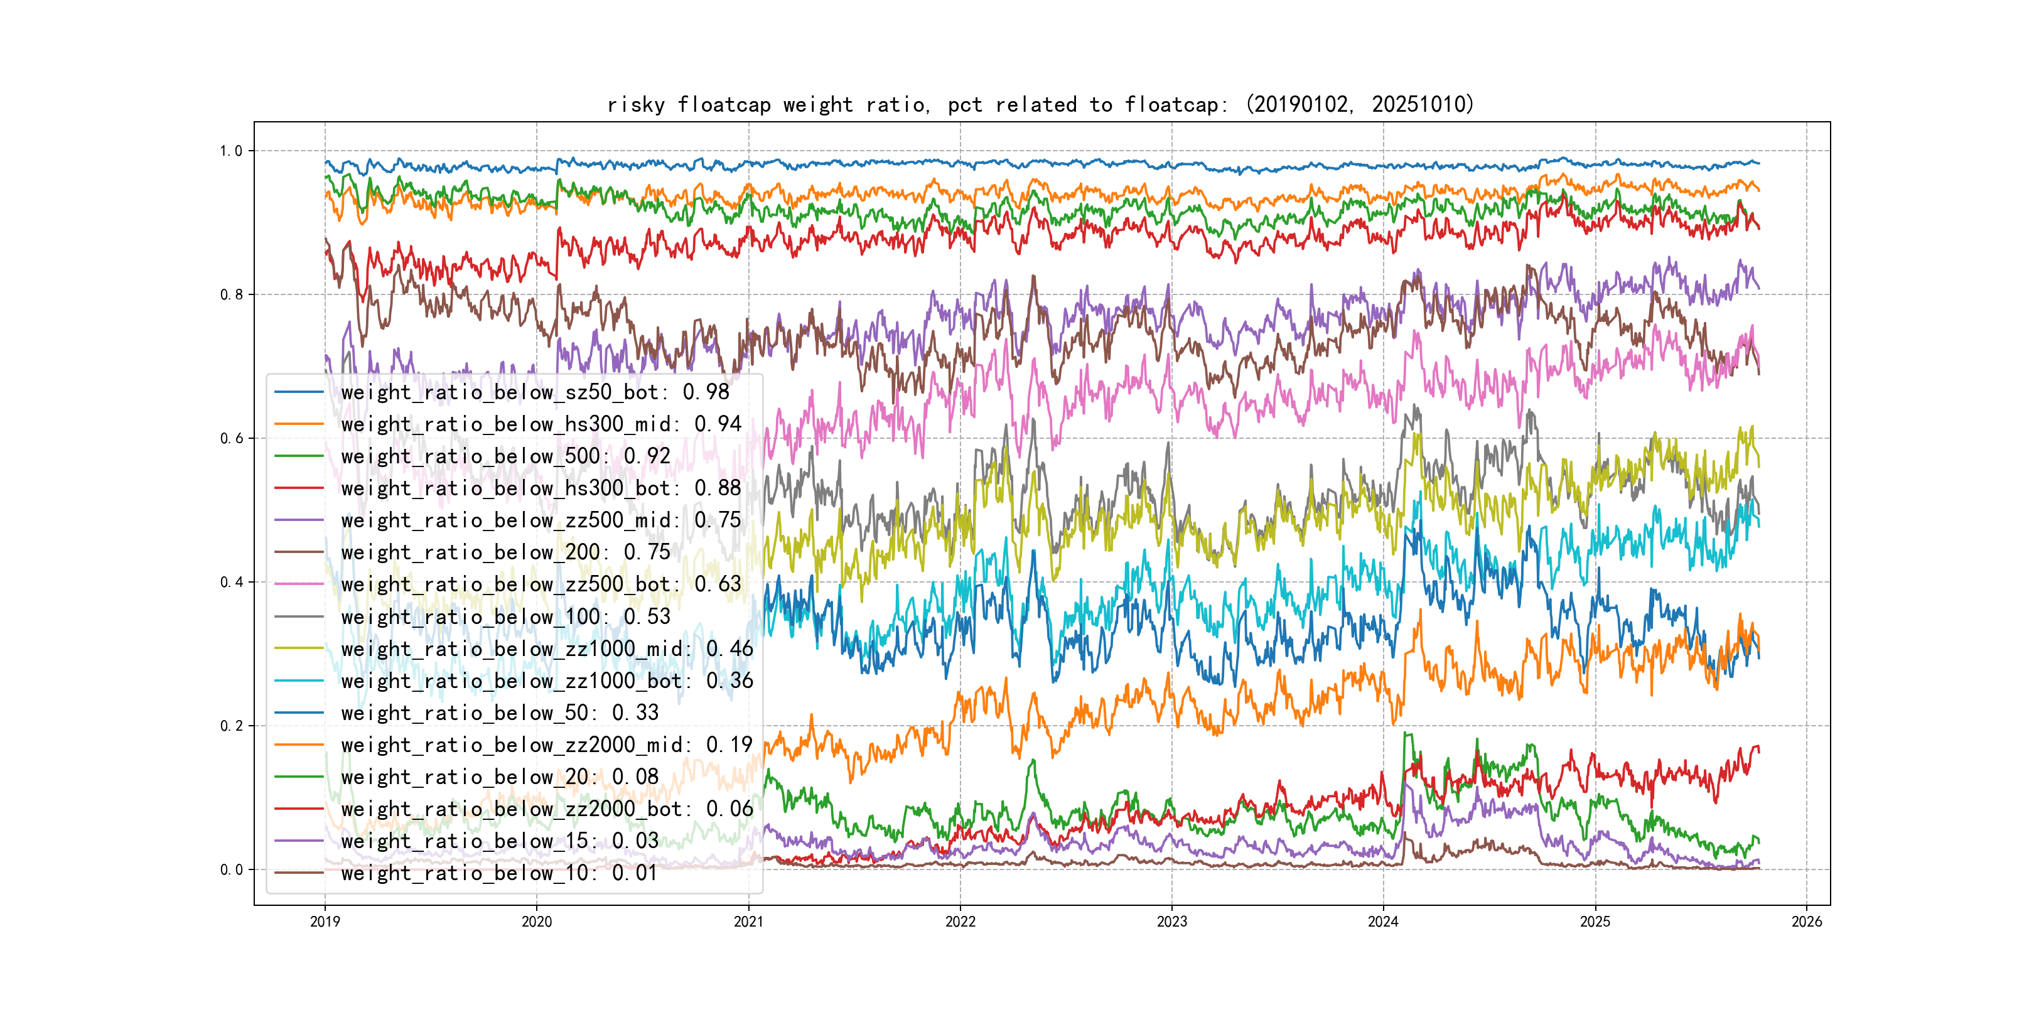Click the gray below_100 legend line swatch
Viewport: 2034px width, 1017px height.
[x=299, y=616]
